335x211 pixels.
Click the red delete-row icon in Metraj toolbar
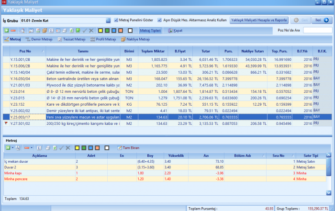point(27,148)
